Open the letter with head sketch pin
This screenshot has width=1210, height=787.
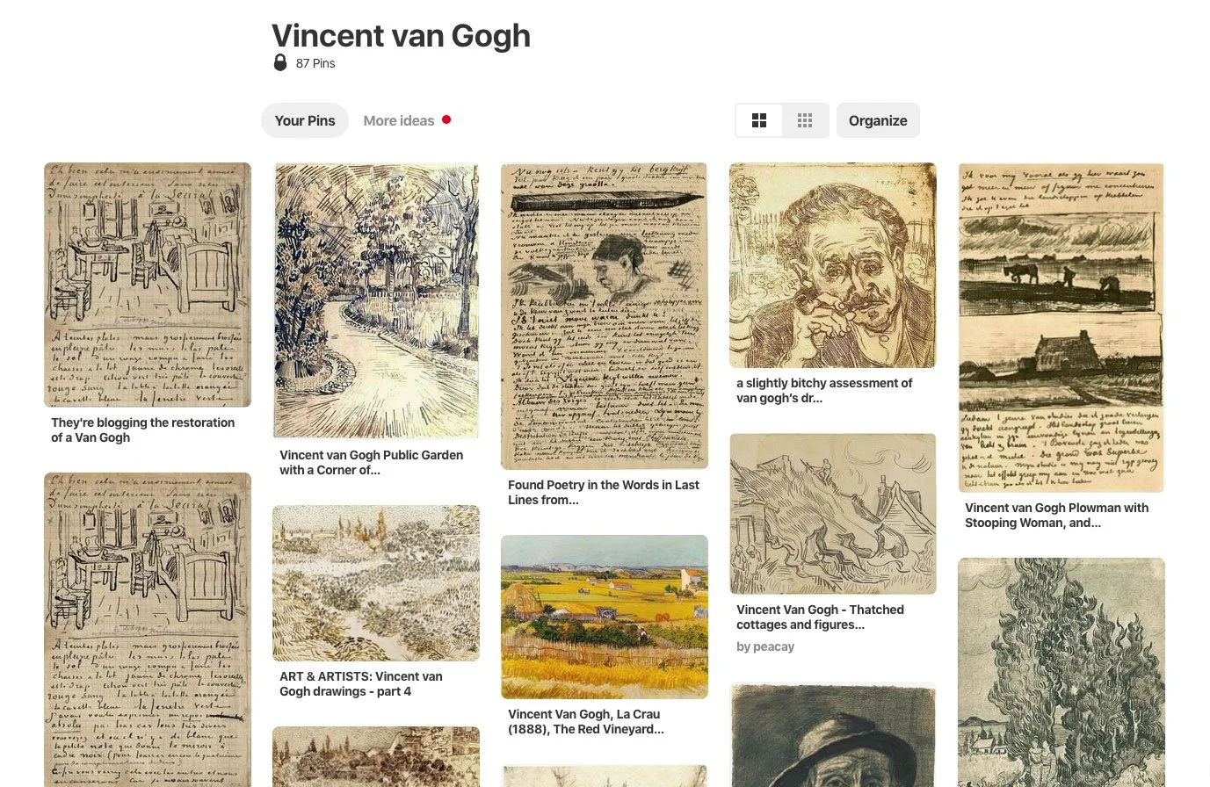click(605, 315)
